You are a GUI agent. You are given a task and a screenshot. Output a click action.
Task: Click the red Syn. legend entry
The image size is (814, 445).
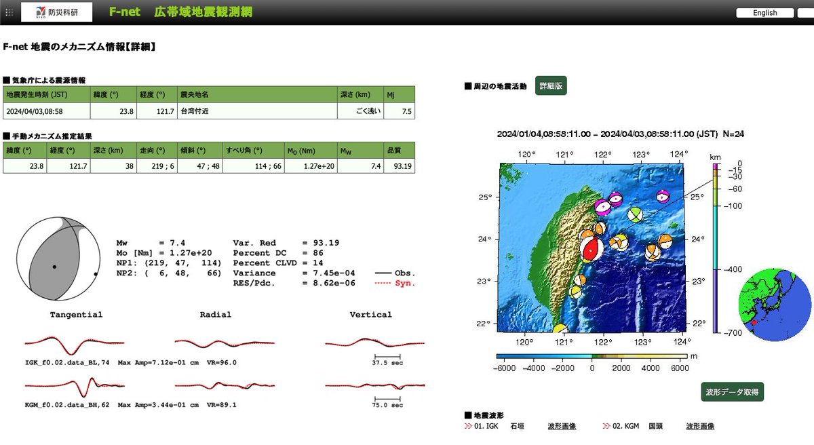coord(395,283)
